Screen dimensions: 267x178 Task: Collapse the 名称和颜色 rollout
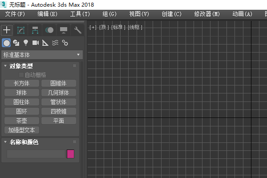coord(5,142)
